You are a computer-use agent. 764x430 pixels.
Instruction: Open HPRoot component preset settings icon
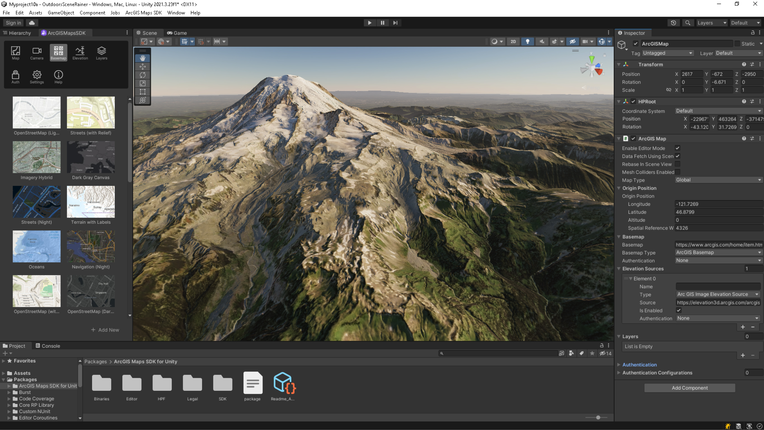coord(752,102)
